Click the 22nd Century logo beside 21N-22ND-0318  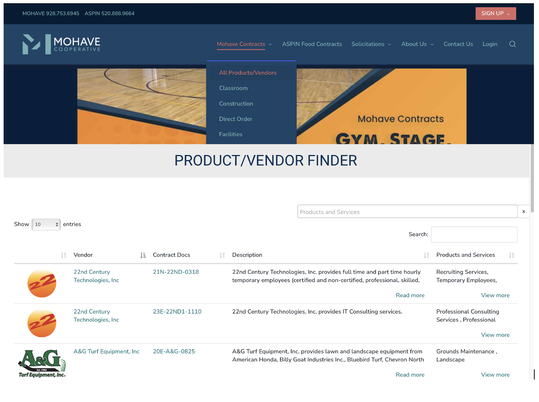[x=42, y=284]
